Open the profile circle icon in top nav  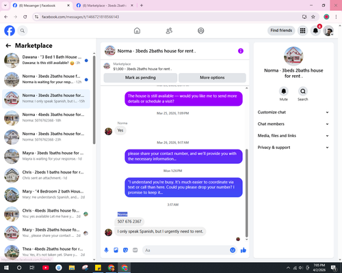pos(201,31)
